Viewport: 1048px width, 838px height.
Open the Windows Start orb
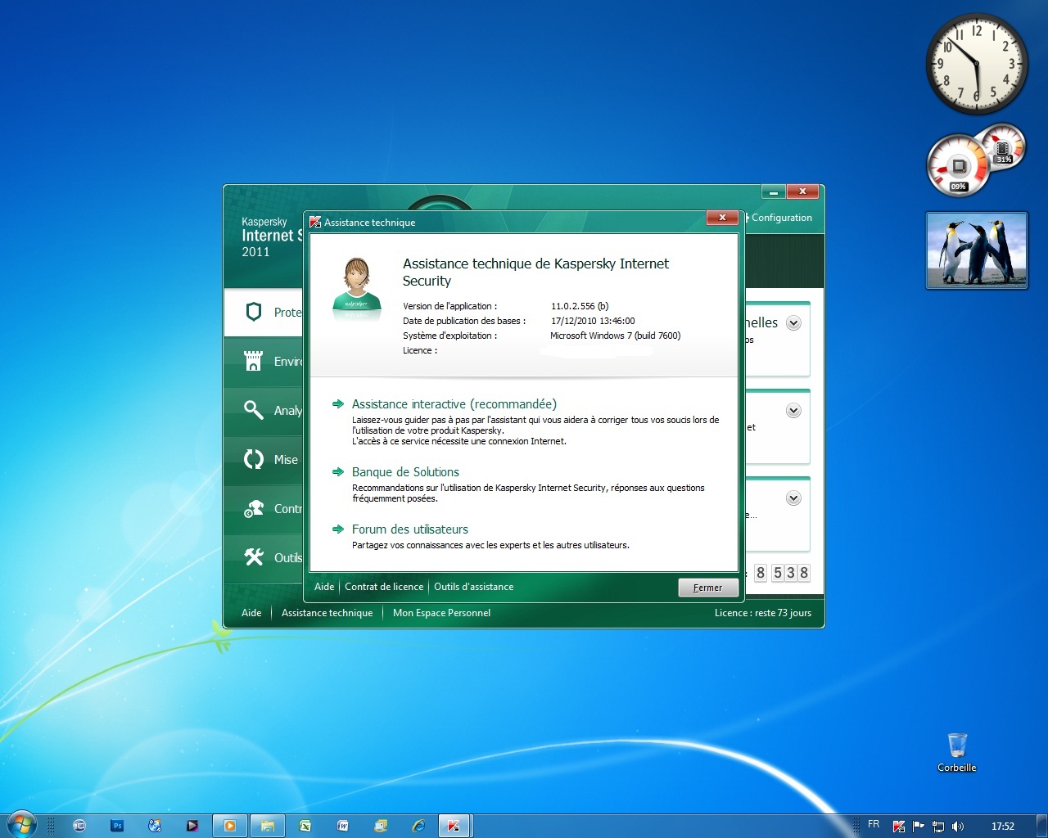pyautogui.click(x=22, y=825)
